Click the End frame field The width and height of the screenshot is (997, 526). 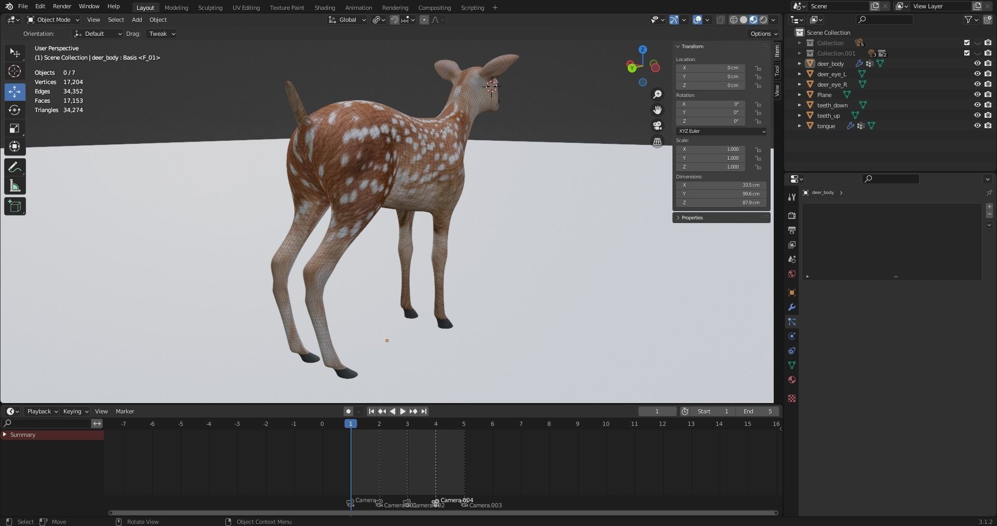pyautogui.click(x=758, y=411)
